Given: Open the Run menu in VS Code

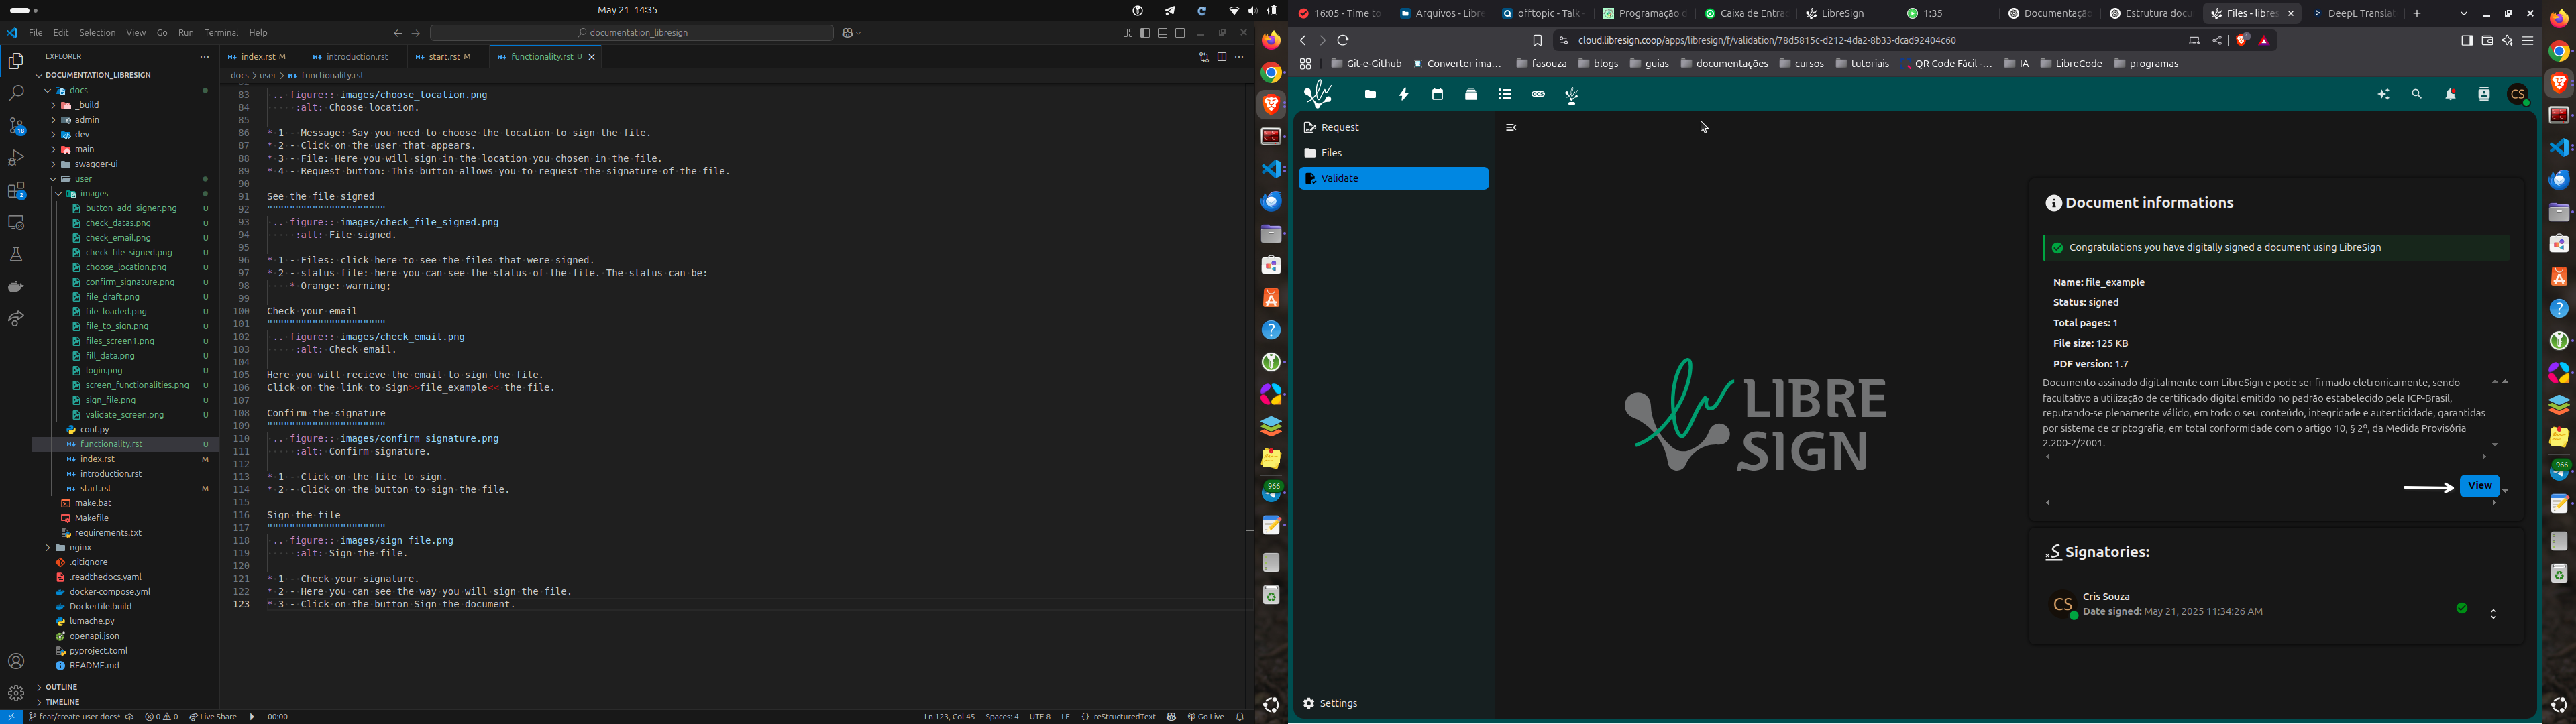Looking at the screenshot, I should coord(186,33).
